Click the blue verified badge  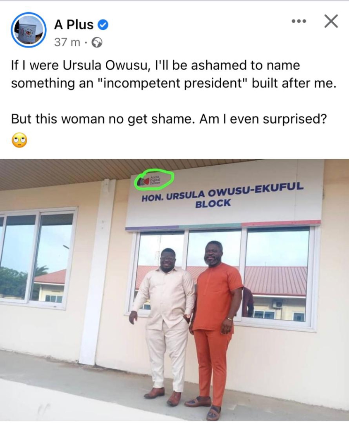point(103,25)
